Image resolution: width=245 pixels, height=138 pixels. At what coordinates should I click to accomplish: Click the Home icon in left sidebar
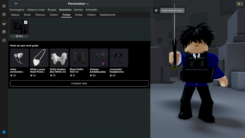point(4,6)
